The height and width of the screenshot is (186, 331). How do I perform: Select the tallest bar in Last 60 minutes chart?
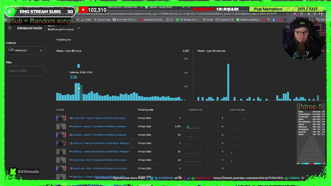[x=228, y=82]
